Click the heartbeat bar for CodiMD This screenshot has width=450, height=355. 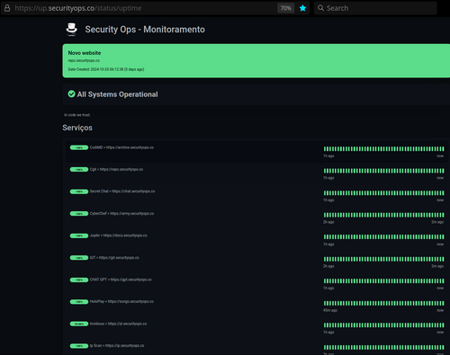(x=383, y=149)
